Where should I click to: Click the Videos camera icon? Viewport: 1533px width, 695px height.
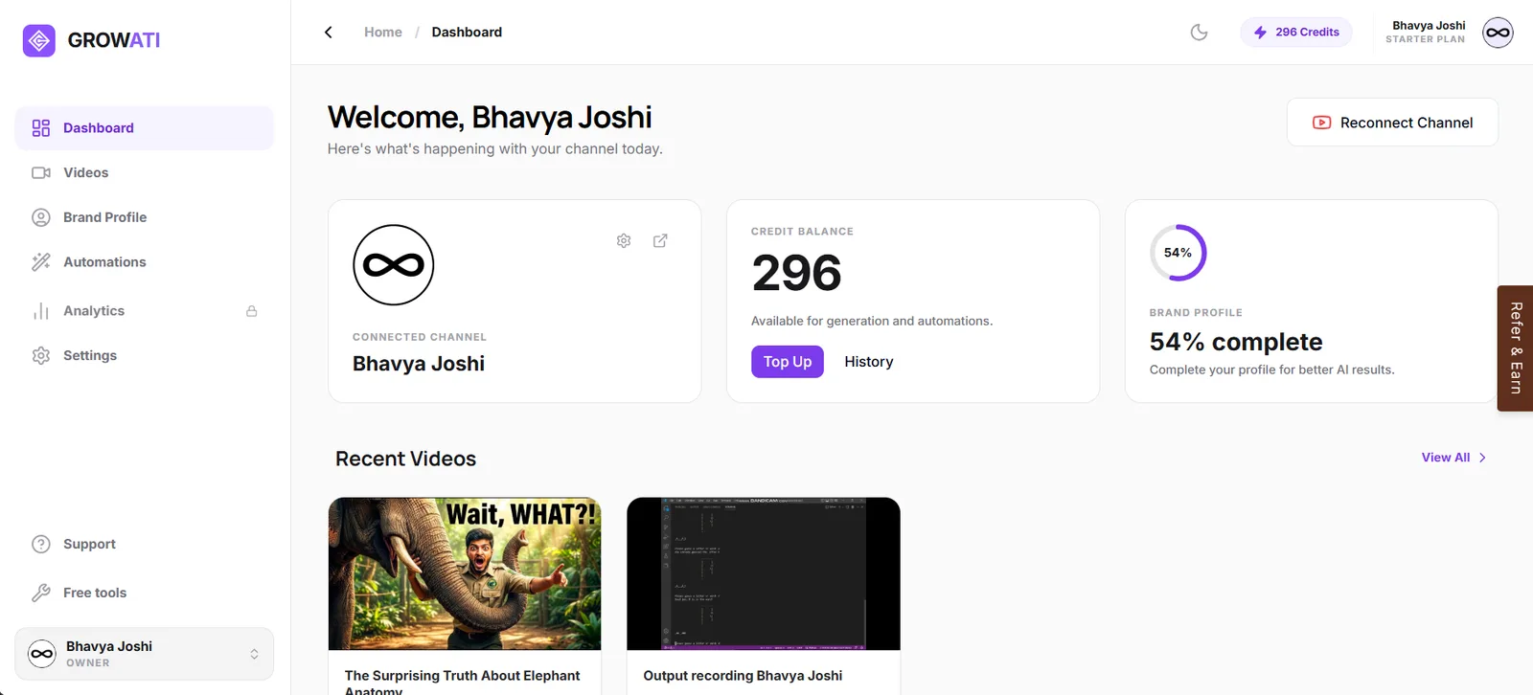(41, 172)
